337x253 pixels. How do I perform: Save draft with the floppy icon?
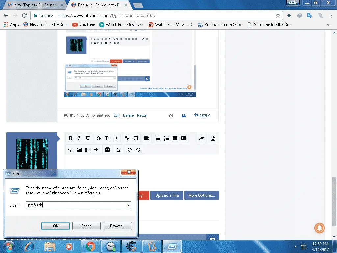pos(118,150)
